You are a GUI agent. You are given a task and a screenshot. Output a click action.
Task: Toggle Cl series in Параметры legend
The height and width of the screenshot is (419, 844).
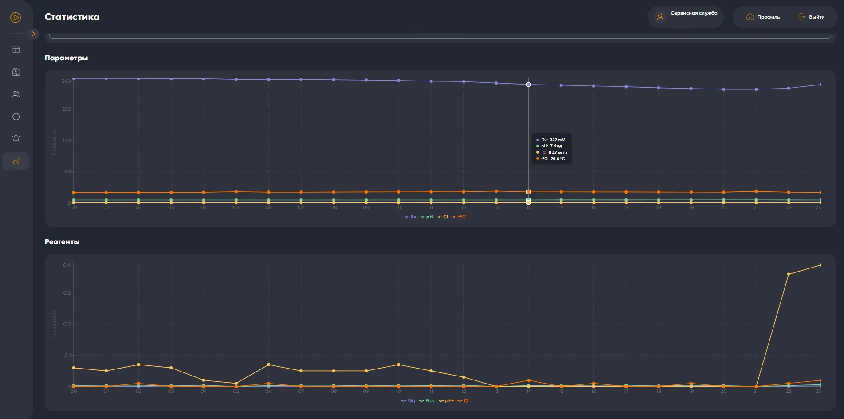pyautogui.click(x=443, y=217)
